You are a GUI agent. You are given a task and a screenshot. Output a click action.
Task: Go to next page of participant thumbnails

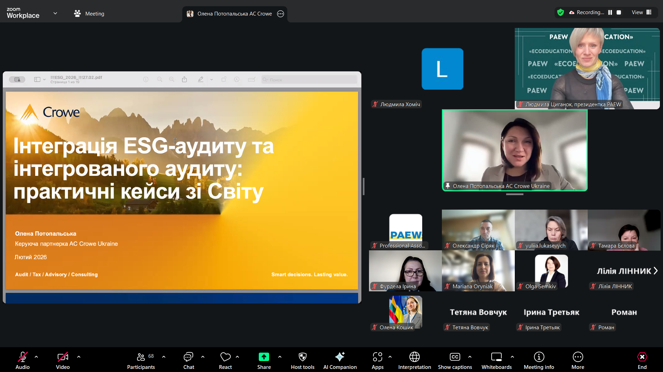pos(655,271)
